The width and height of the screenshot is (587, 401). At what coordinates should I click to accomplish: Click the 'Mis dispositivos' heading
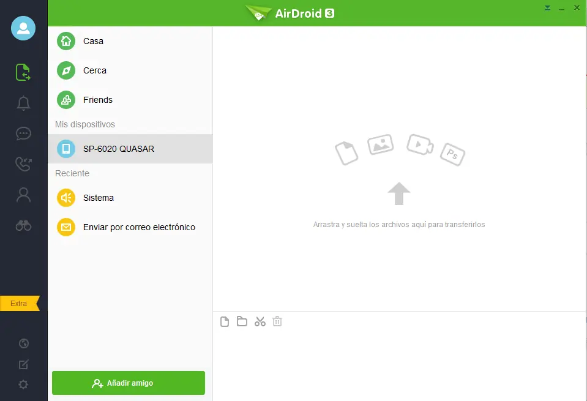coord(85,124)
